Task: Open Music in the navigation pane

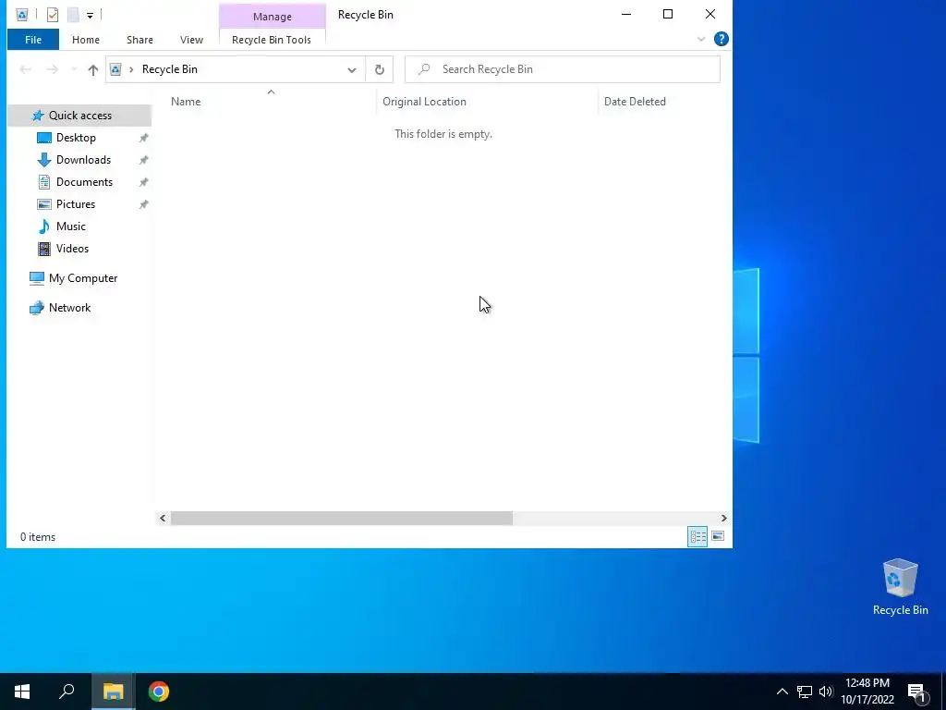Action: pyautogui.click(x=70, y=226)
